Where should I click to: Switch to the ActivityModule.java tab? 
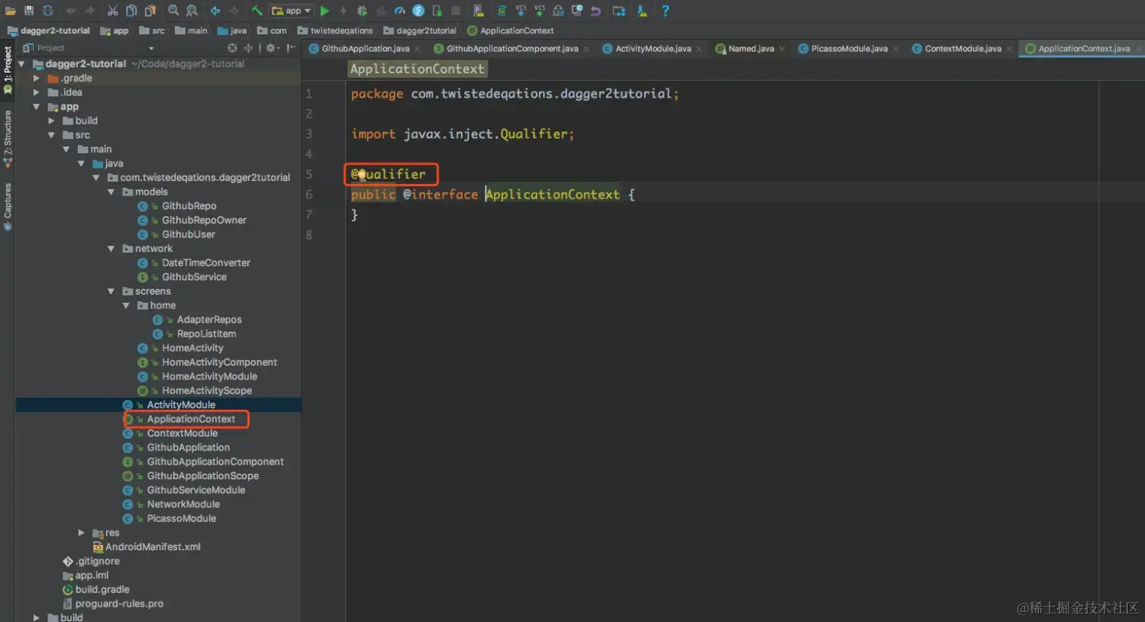(653, 49)
